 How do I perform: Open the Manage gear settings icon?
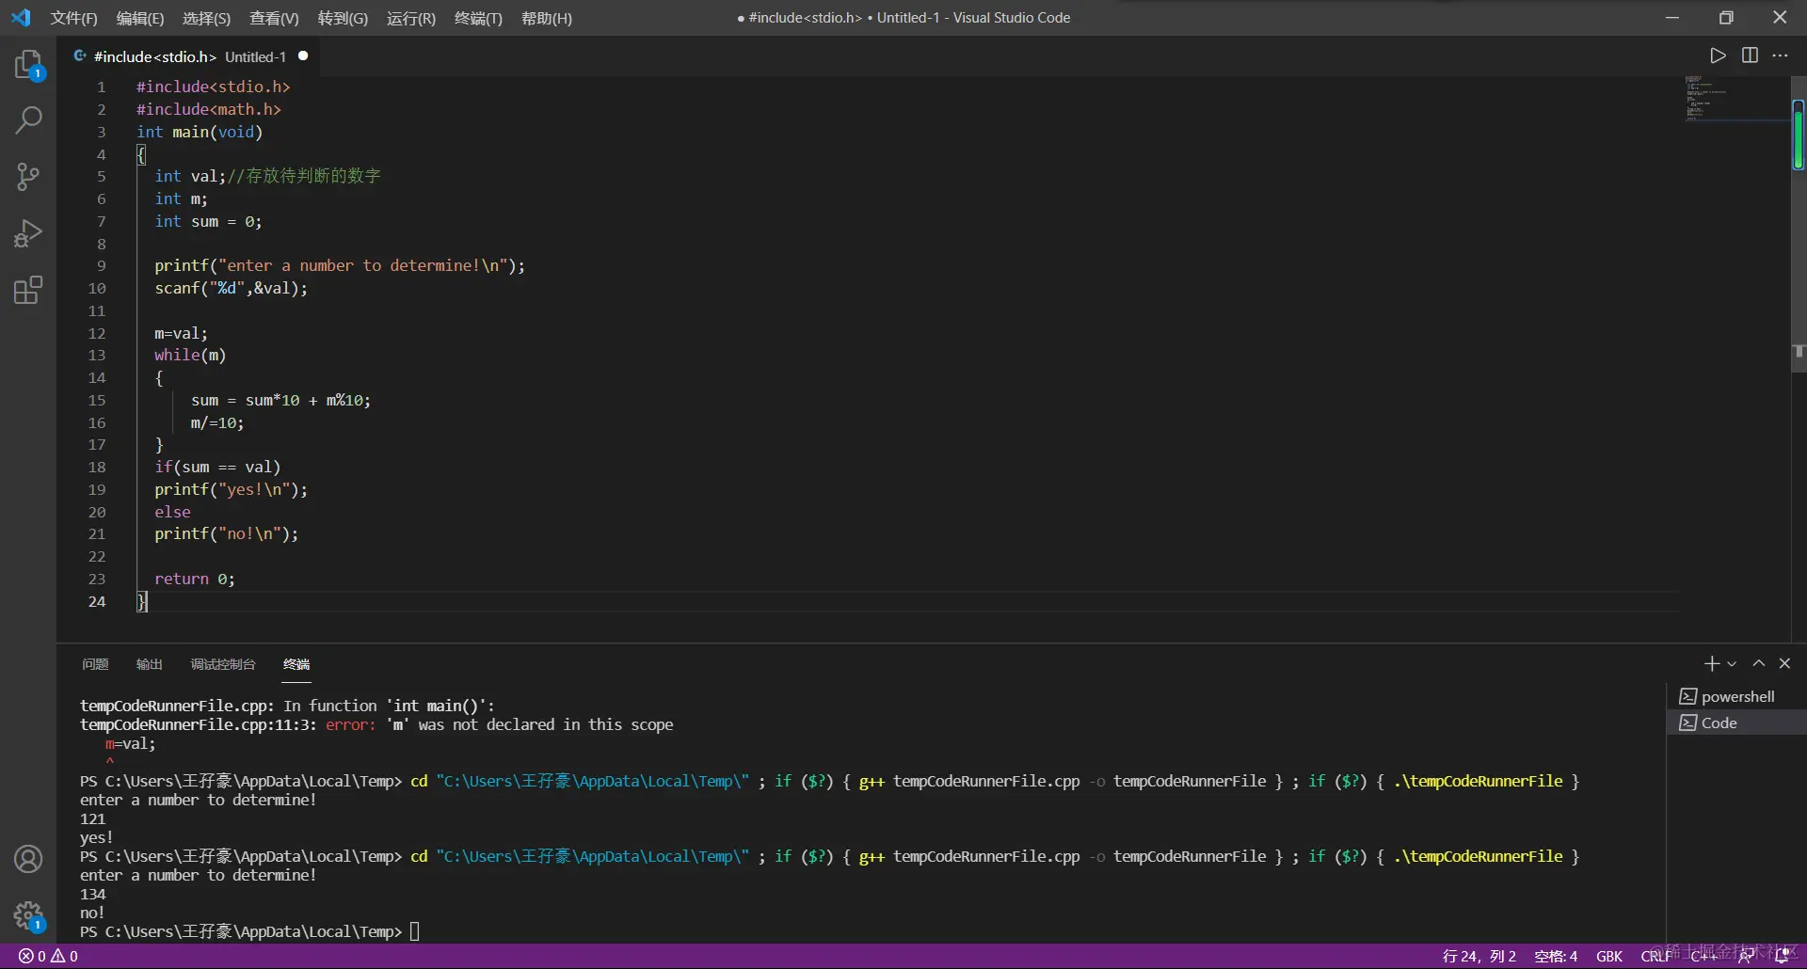(28, 915)
